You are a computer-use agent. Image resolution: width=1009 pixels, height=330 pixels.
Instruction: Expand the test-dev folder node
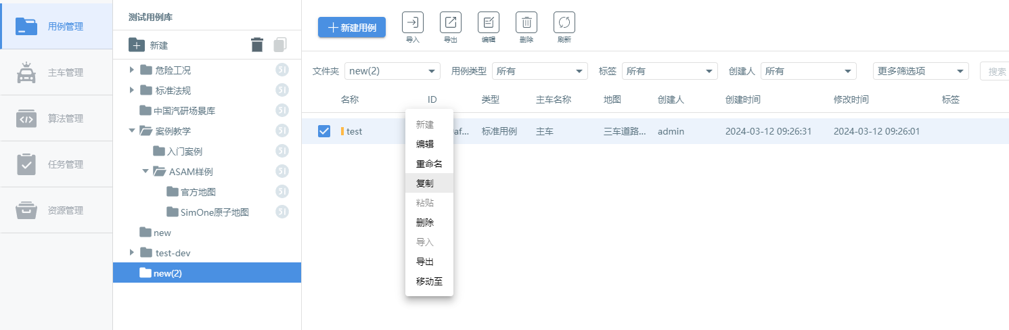tap(132, 253)
